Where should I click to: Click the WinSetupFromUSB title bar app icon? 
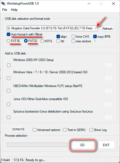click(x=3, y=4)
